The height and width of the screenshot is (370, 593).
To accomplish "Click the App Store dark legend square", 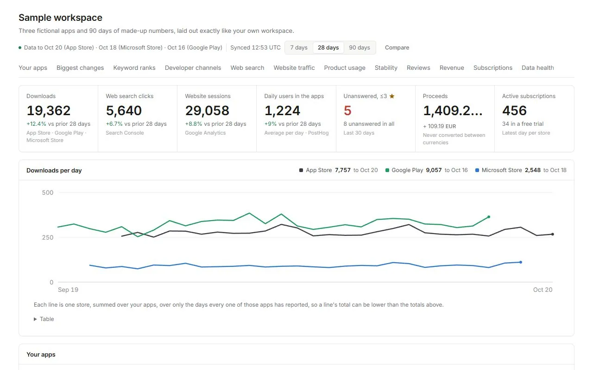I will pyautogui.click(x=301, y=170).
